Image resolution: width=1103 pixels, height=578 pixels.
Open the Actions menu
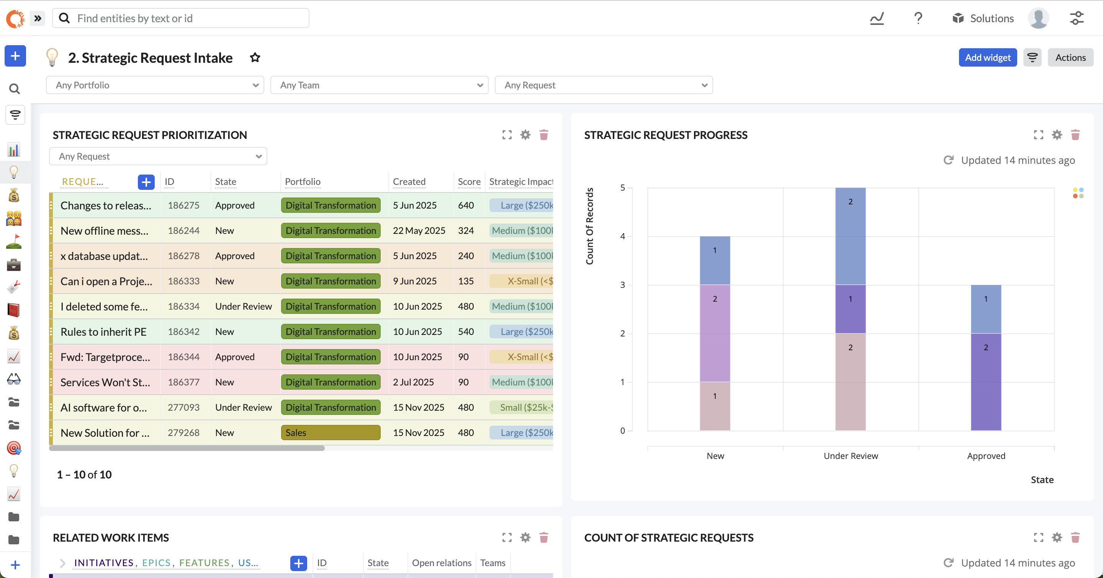coord(1070,57)
